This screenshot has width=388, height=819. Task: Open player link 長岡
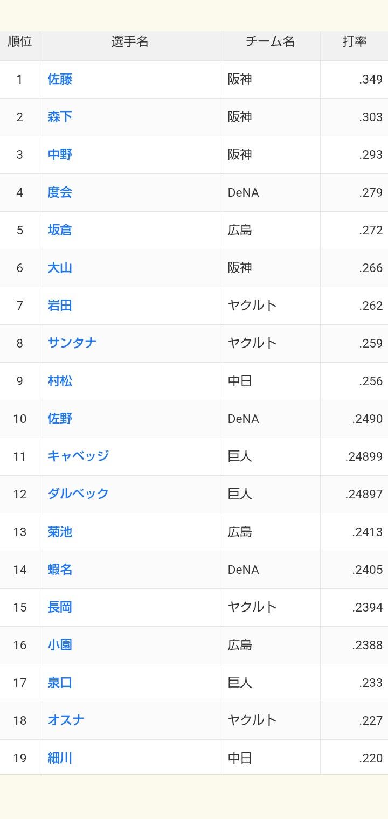point(60,607)
